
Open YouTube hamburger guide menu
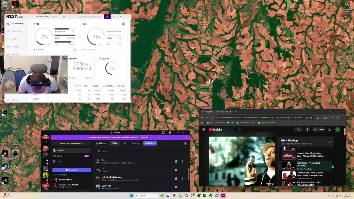204,129
